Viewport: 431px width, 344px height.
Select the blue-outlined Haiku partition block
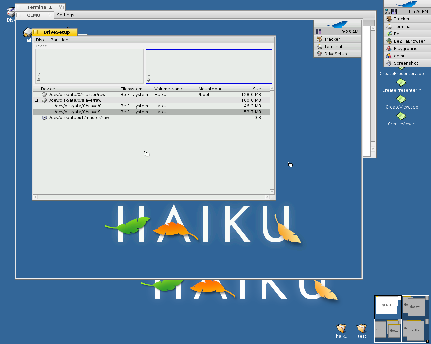point(209,67)
